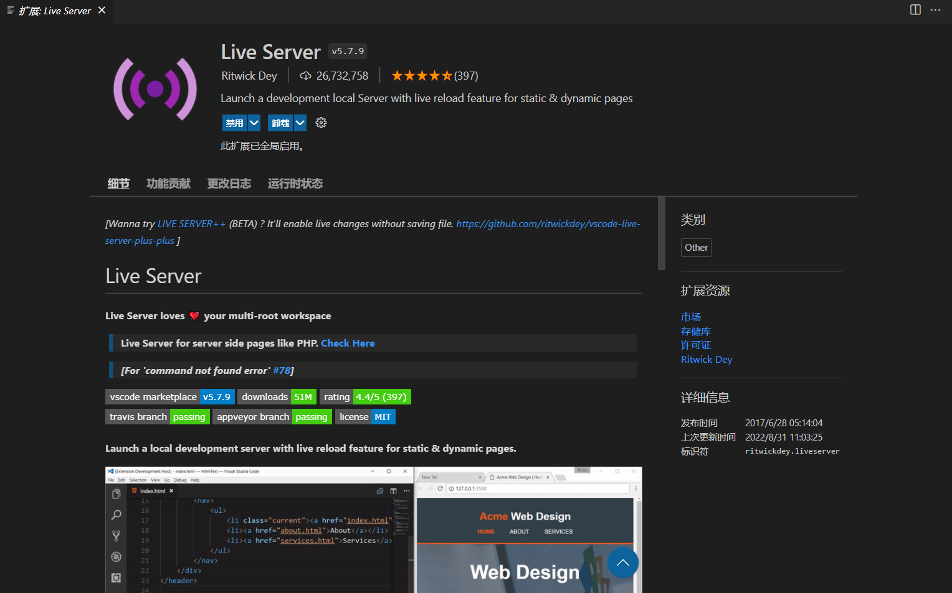952x593 pixels.
Task: Click the appveyor branch passing badge
Action: pyautogui.click(x=272, y=417)
